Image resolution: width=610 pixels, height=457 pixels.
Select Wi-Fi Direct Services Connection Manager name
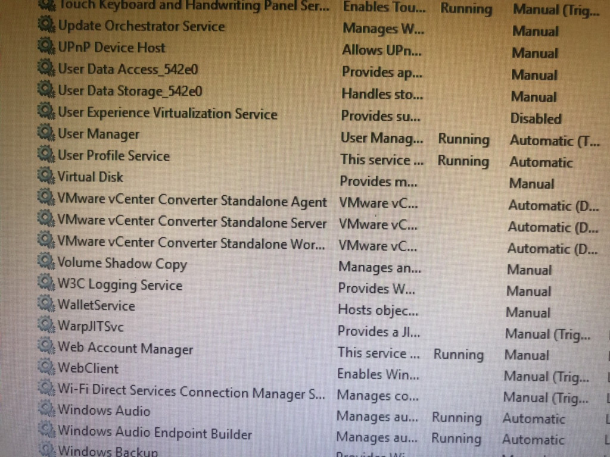click(191, 392)
